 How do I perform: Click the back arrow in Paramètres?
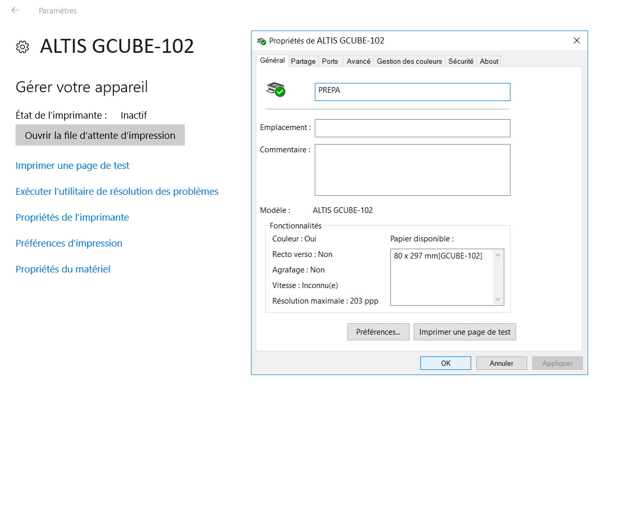[16, 10]
